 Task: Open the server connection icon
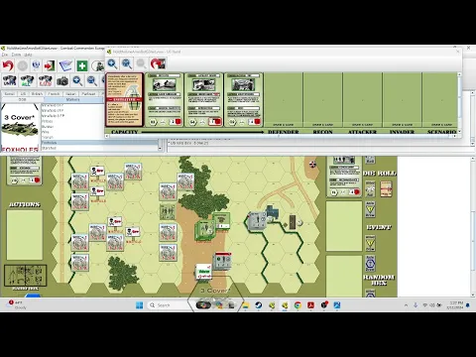(x=36, y=65)
